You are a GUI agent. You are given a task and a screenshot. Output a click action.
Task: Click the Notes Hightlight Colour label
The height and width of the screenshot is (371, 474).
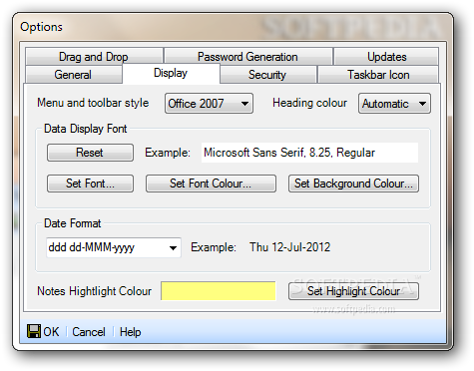point(95,291)
